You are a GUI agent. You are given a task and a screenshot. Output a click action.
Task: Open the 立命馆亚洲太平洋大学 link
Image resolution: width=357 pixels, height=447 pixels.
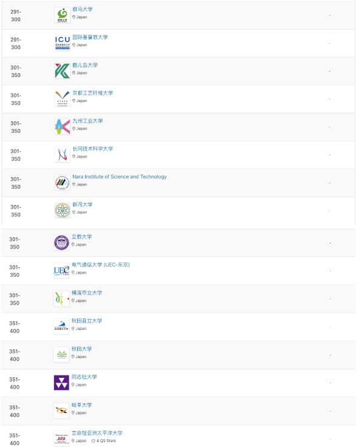[x=97, y=433]
